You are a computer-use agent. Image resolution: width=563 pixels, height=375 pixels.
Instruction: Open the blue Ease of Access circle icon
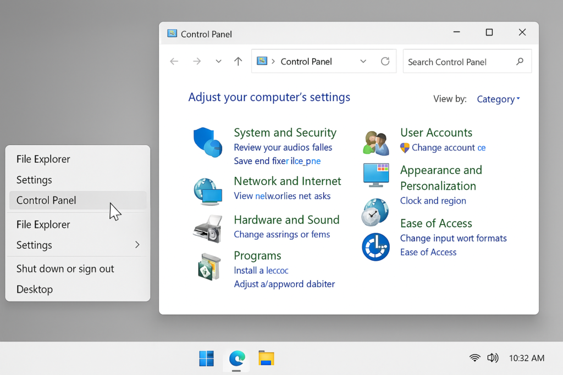click(x=376, y=247)
